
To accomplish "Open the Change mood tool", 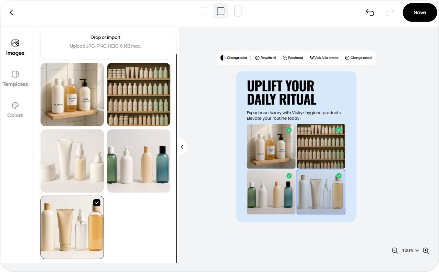I will (358, 58).
